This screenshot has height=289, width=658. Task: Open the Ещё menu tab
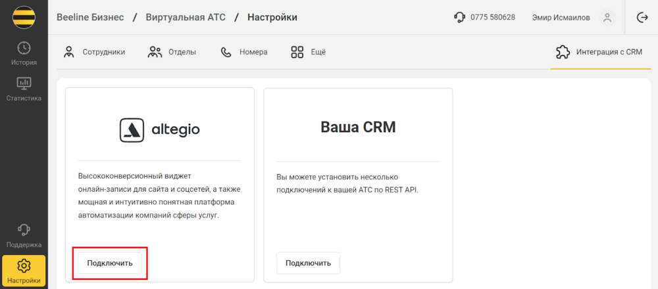pyautogui.click(x=309, y=53)
